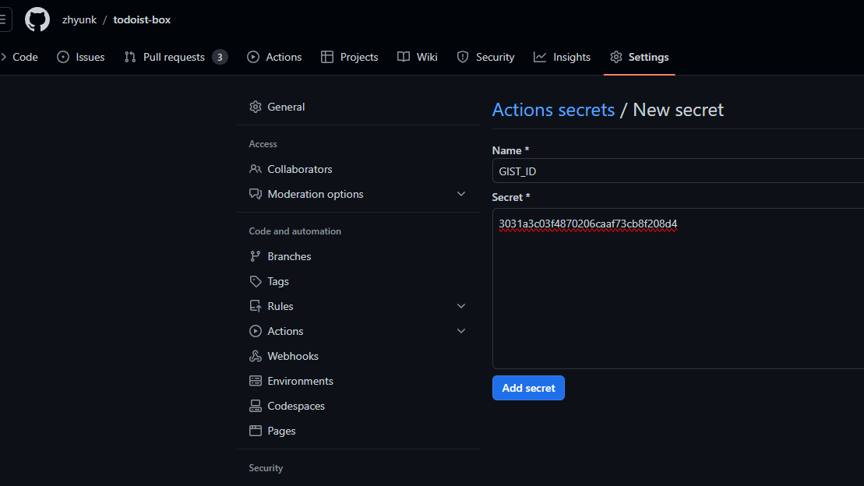
Task: Click the Pull requests branch icon
Action: click(130, 58)
